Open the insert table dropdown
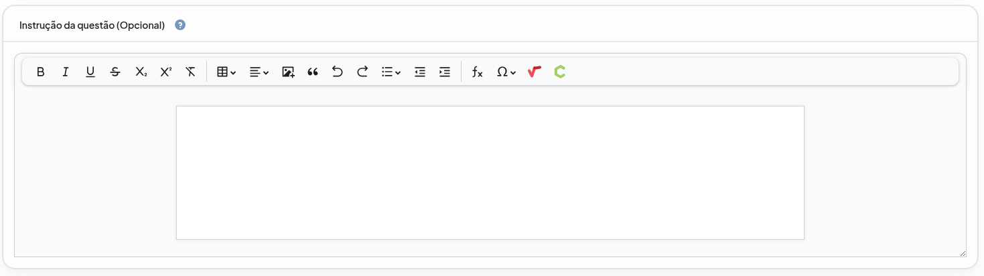 (226, 72)
